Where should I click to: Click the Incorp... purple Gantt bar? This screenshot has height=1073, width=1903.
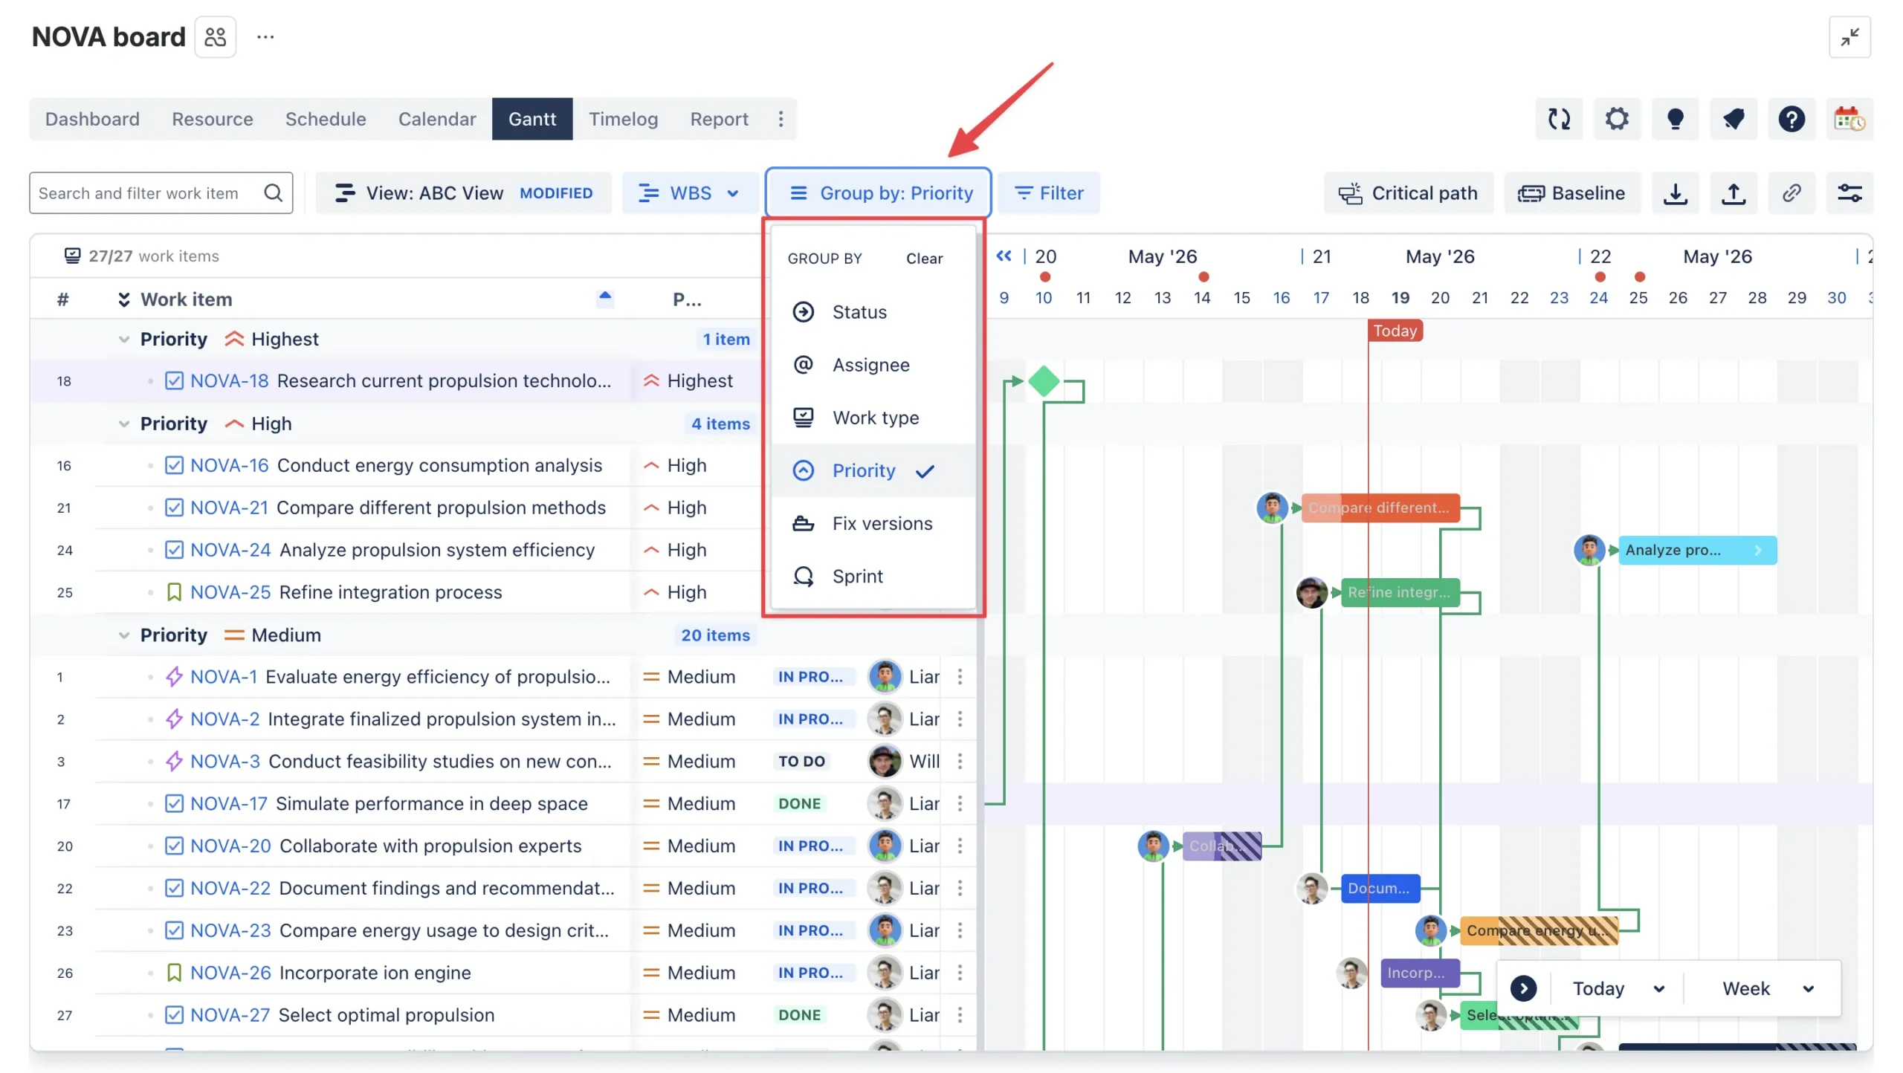pyautogui.click(x=1419, y=973)
